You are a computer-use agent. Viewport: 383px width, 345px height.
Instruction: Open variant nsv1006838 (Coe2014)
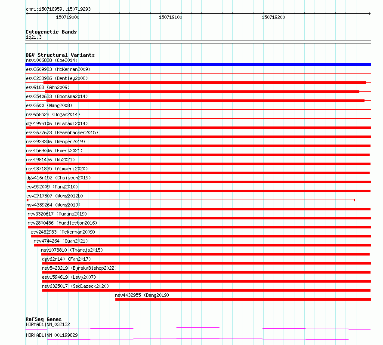point(52,60)
